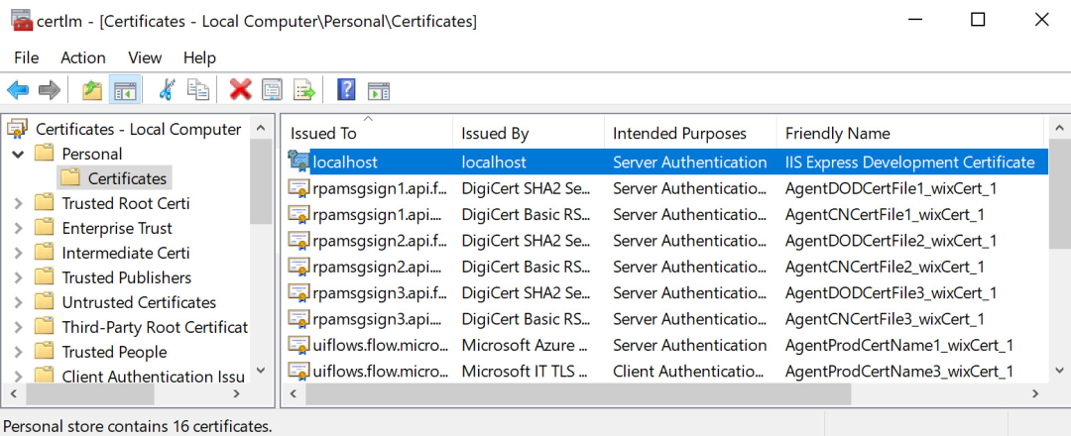The image size is (1071, 436).
Task: Click AgentCNCertFile2_wixCert_1 friendly name
Action: click(x=885, y=267)
